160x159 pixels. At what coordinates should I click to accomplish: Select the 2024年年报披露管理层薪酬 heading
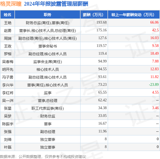(x=56, y=4)
